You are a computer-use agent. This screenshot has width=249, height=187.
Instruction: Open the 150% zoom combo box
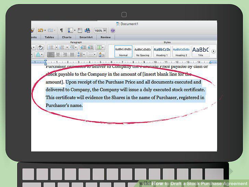[100, 30]
